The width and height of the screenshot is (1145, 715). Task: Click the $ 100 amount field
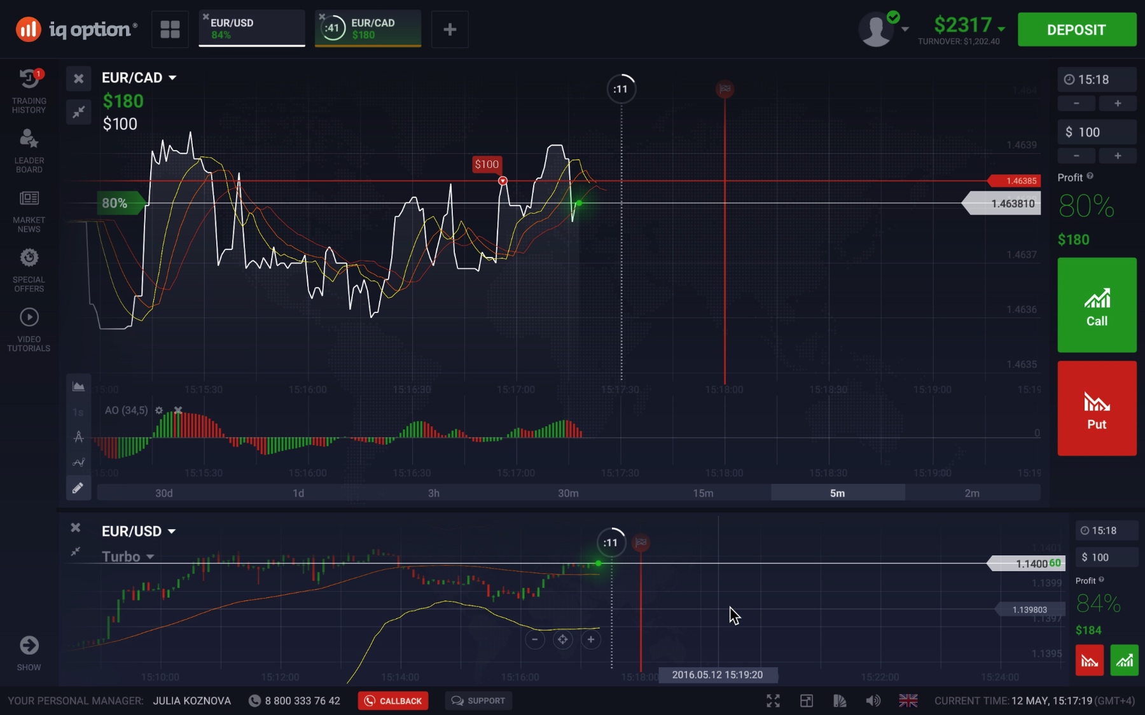(x=1097, y=132)
